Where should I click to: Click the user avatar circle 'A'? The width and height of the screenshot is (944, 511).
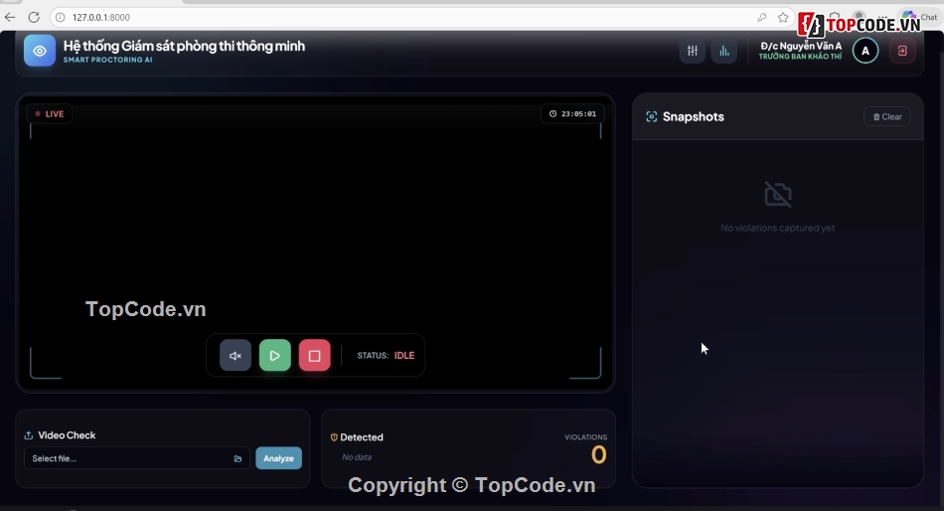(865, 51)
